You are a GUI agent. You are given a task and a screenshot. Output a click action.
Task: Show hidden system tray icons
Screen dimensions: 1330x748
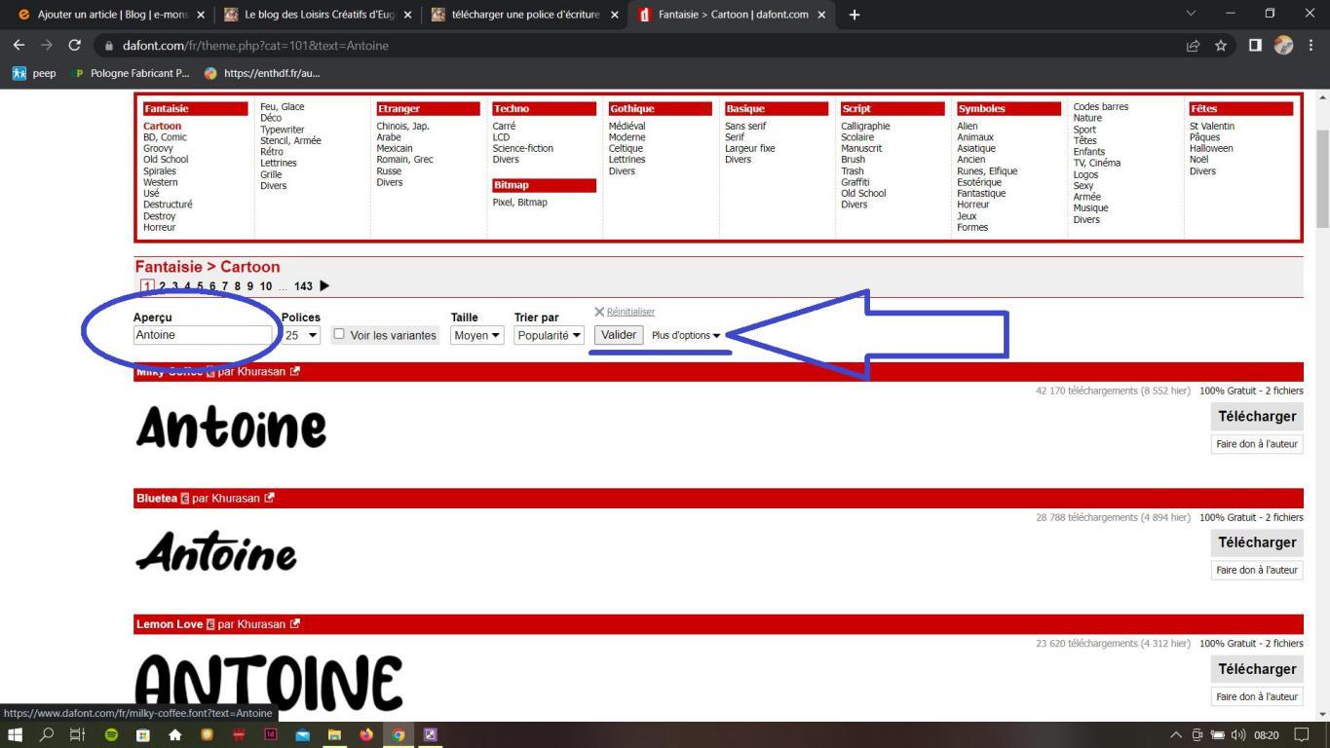tap(1175, 735)
